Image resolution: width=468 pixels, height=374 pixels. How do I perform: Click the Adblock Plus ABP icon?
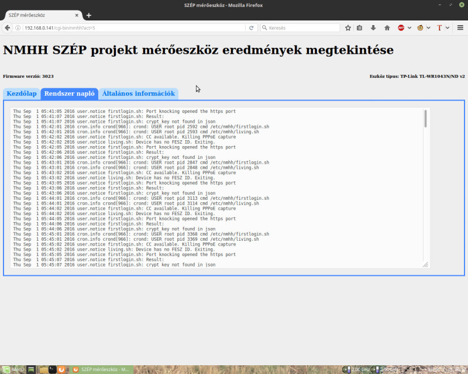coord(401,27)
